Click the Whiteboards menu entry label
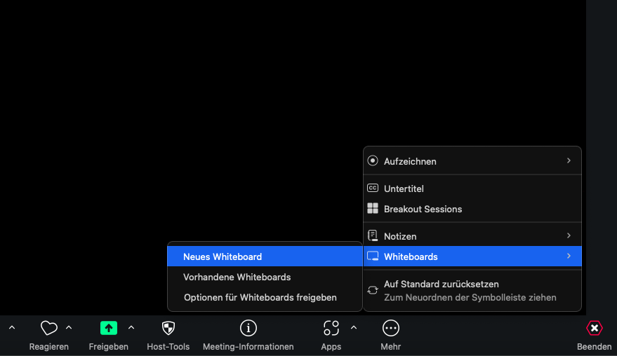 click(411, 256)
